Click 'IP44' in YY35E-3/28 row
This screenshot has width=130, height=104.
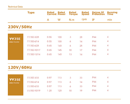tap(94, 37)
